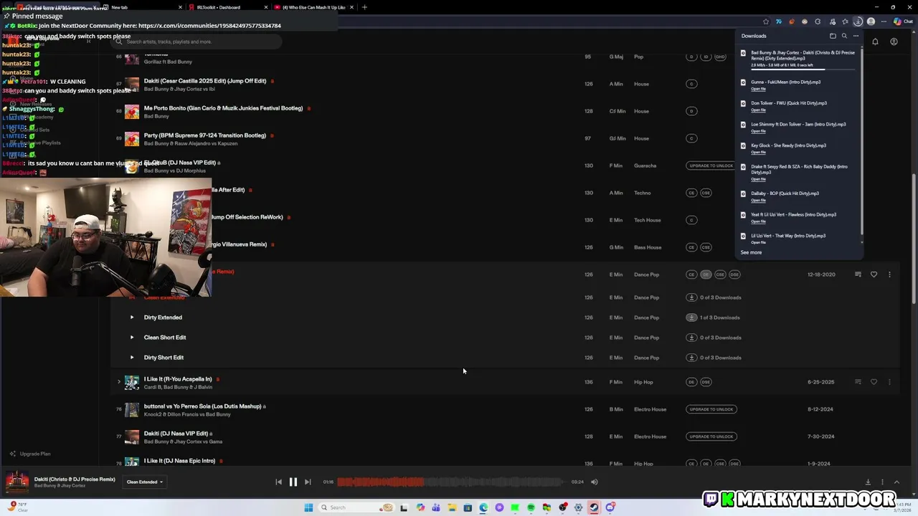Viewport: 918px width, 516px height.
Task: Download the Dirty Extended version (1 of 3)
Action: 691,317
